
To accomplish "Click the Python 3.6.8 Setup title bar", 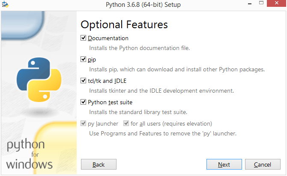I will [143, 5].
